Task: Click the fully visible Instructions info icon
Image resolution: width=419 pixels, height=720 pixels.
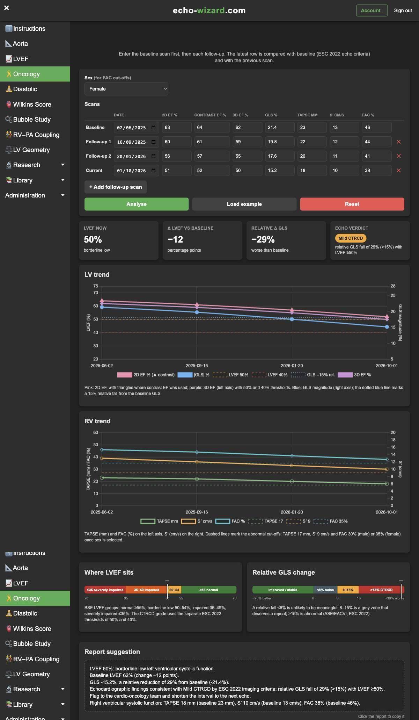Action: click(x=9, y=29)
